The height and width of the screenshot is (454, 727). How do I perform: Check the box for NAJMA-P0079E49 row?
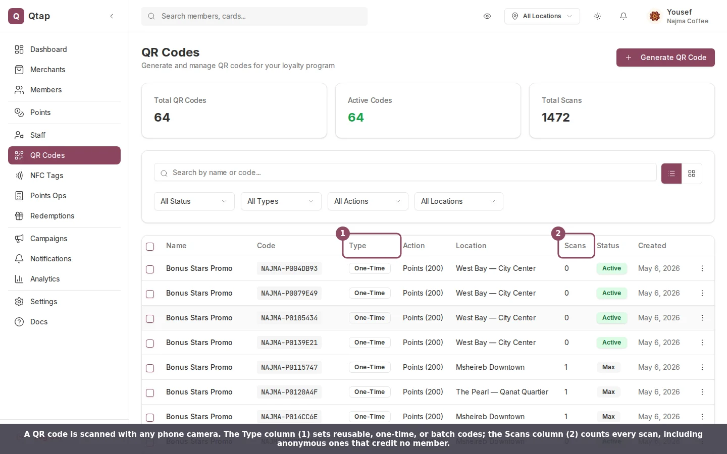click(x=150, y=294)
